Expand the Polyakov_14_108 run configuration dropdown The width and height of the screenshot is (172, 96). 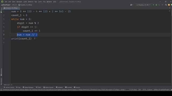pos(143,5)
